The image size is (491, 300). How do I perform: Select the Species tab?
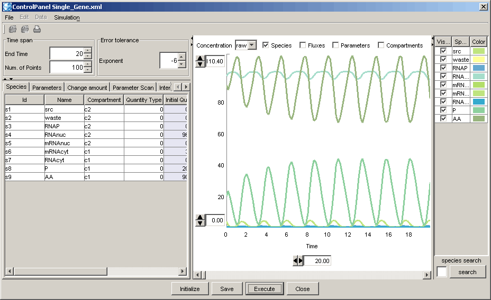point(16,87)
